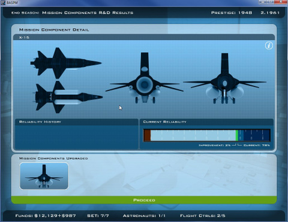Click the BASPM app icon in title bar
This screenshot has height=222, width=288.
click(3, 2)
